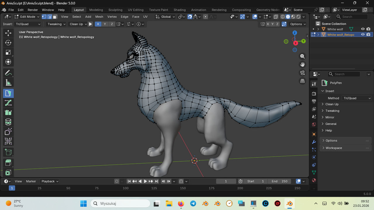
Task: Hide White wolf with its eye icon
Action: click(363, 29)
